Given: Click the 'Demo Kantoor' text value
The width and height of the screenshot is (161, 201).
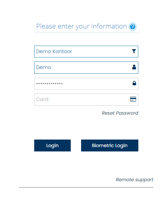Looking at the screenshot, I should (54, 52).
